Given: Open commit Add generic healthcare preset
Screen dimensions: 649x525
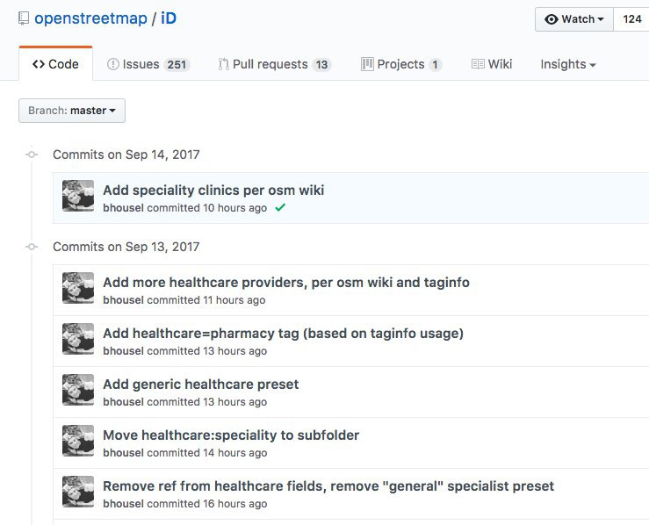Looking at the screenshot, I should pyautogui.click(x=201, y=384).
